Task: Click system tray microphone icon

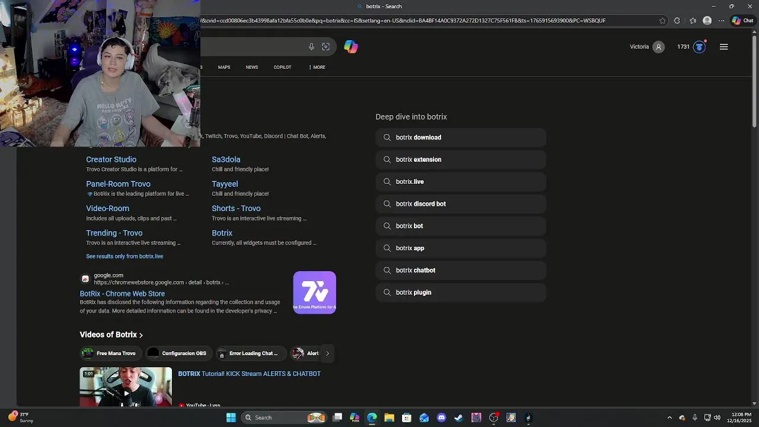Action: tap(694, 418)
